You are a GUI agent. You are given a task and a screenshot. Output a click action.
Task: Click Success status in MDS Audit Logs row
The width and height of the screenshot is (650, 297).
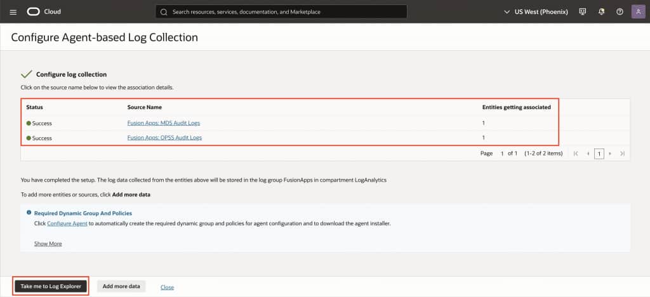pyautogui.click(x=39, y=124)
